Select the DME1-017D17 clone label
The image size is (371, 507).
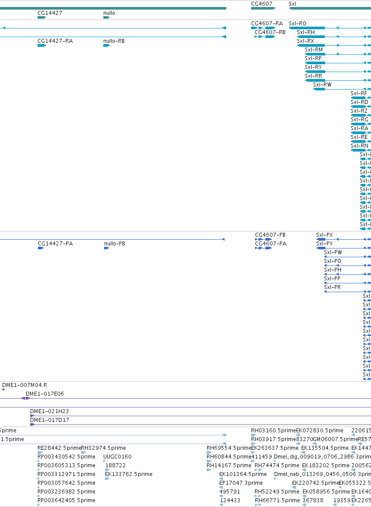[x=49, y=420]
